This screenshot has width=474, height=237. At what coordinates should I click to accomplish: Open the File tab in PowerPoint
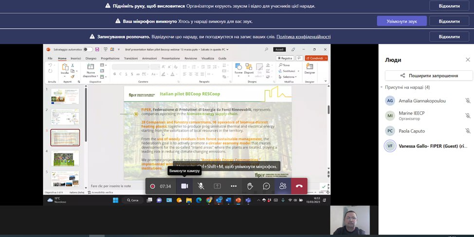[x=50, y=58]
